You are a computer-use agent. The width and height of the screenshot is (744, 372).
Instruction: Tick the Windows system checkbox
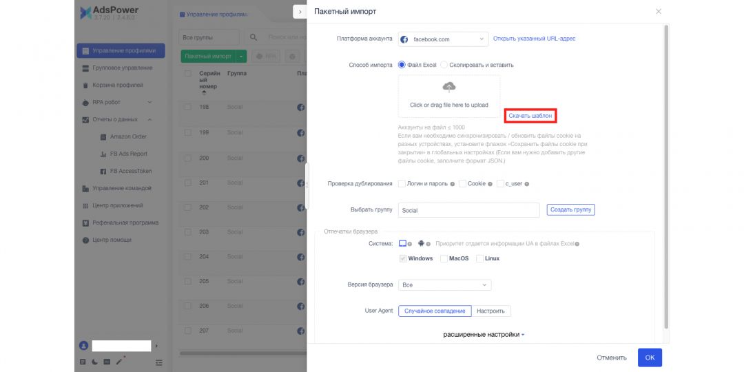tap(403, 258)
